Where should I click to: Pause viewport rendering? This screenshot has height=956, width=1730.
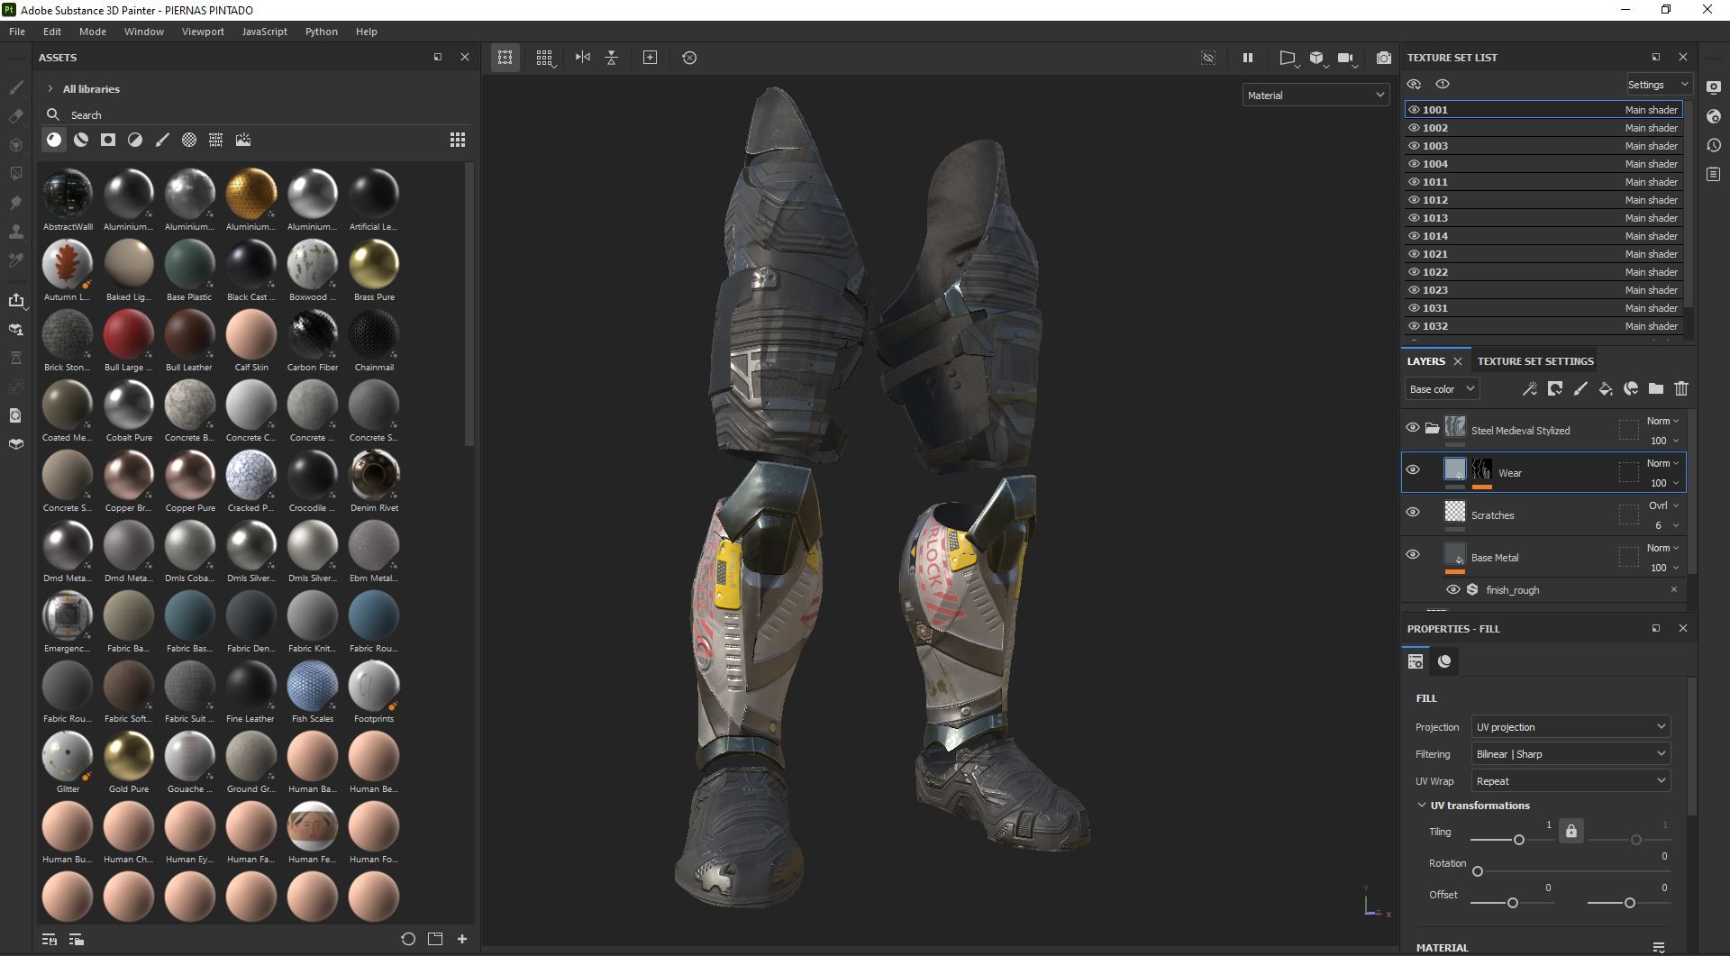(x=1248, y=58)
